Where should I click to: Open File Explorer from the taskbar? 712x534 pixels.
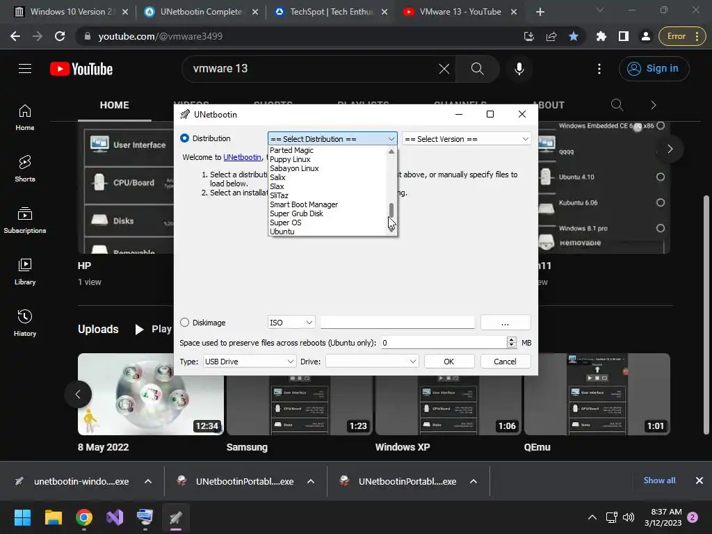(x=53, y=517)
